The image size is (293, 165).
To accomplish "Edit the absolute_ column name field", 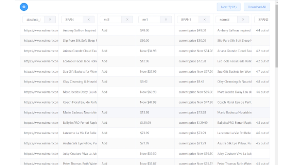I will (33, 19).
